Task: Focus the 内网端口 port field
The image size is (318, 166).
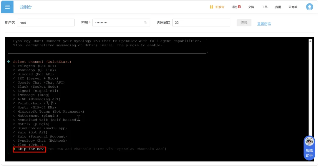Action: click(201, 23)
